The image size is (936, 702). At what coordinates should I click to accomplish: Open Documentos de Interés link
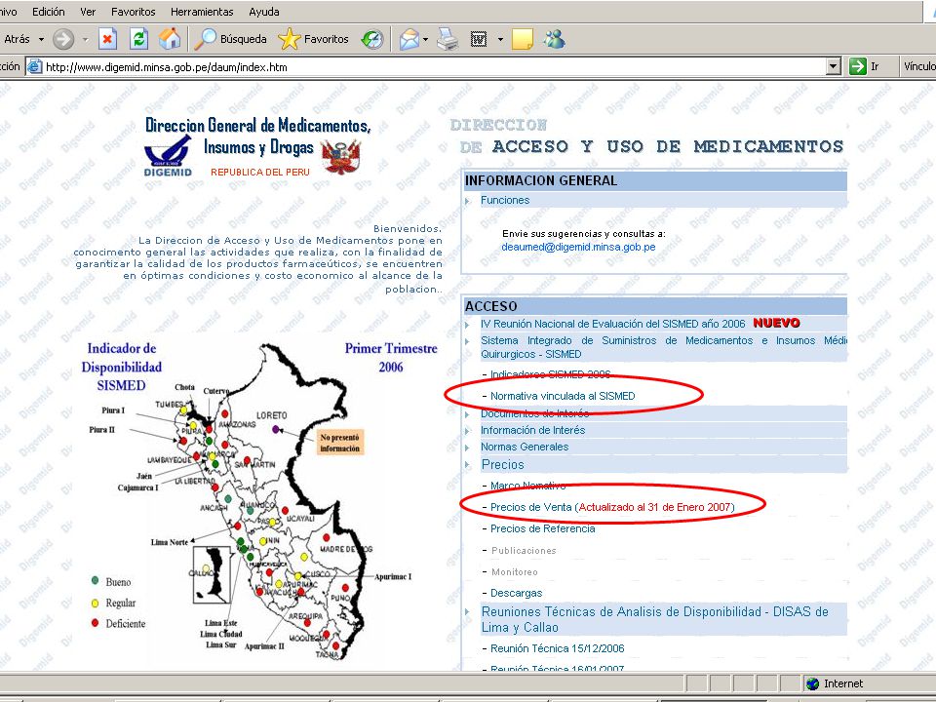click(535, 413)
